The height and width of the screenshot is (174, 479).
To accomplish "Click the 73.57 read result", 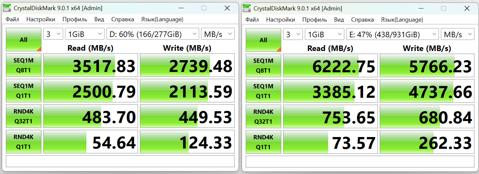I will tap(331, 142).
